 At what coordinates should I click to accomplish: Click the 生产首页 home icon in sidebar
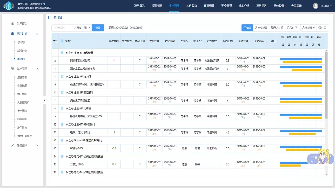point(13,23)
